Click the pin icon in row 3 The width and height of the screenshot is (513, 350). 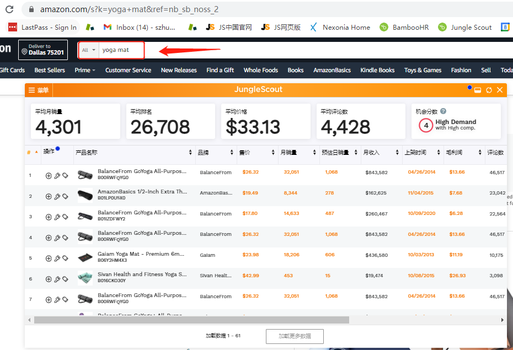(57, 217)
